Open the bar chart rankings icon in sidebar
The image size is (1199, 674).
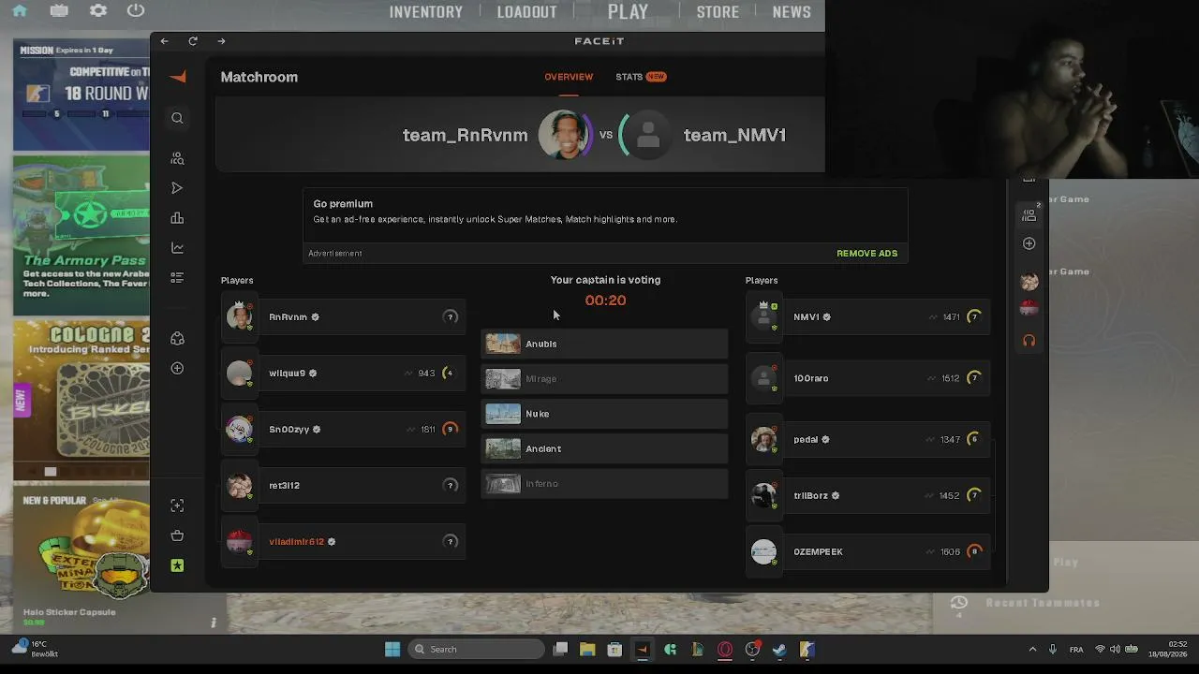177,218
